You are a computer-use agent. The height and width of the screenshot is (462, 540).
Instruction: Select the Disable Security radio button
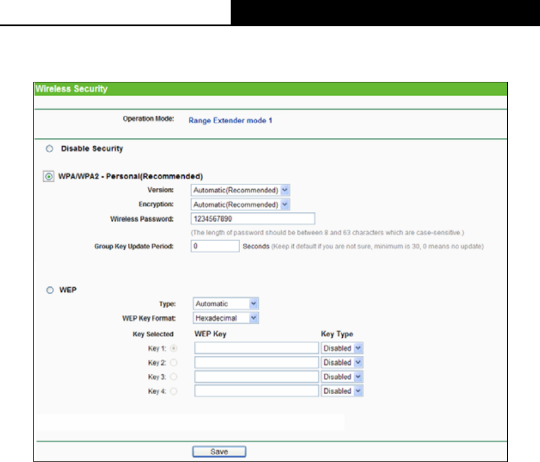[x=49, y=149]
